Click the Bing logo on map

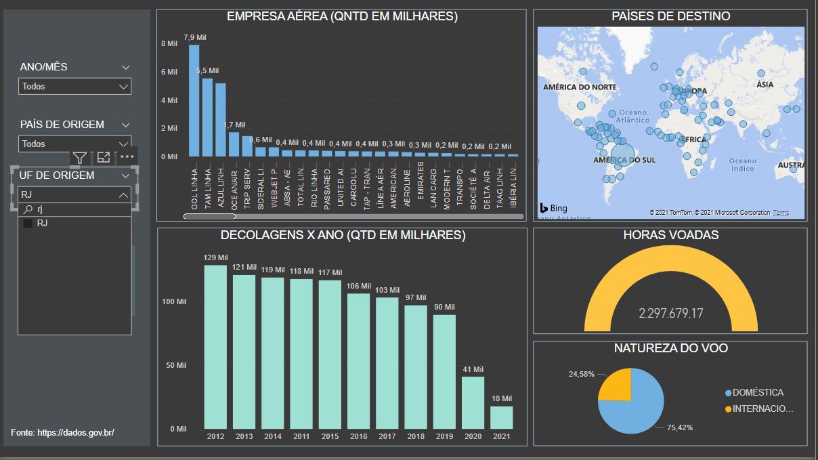pos(553,208)
